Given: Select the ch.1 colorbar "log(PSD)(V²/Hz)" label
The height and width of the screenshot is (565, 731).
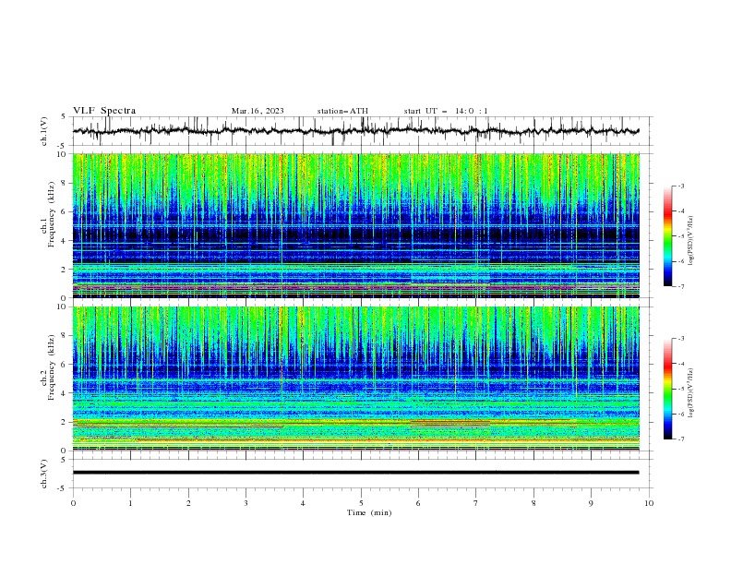Looking at the screenshot, I should [x=691, y=241].
